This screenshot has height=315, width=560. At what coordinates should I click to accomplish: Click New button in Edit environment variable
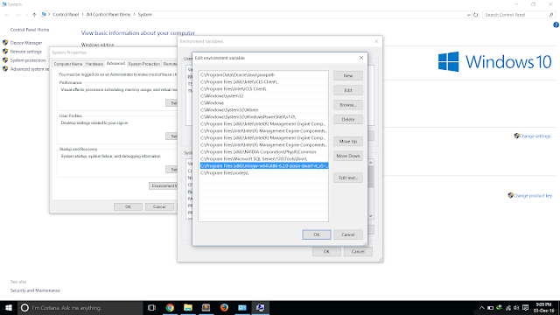click(348, 76)
